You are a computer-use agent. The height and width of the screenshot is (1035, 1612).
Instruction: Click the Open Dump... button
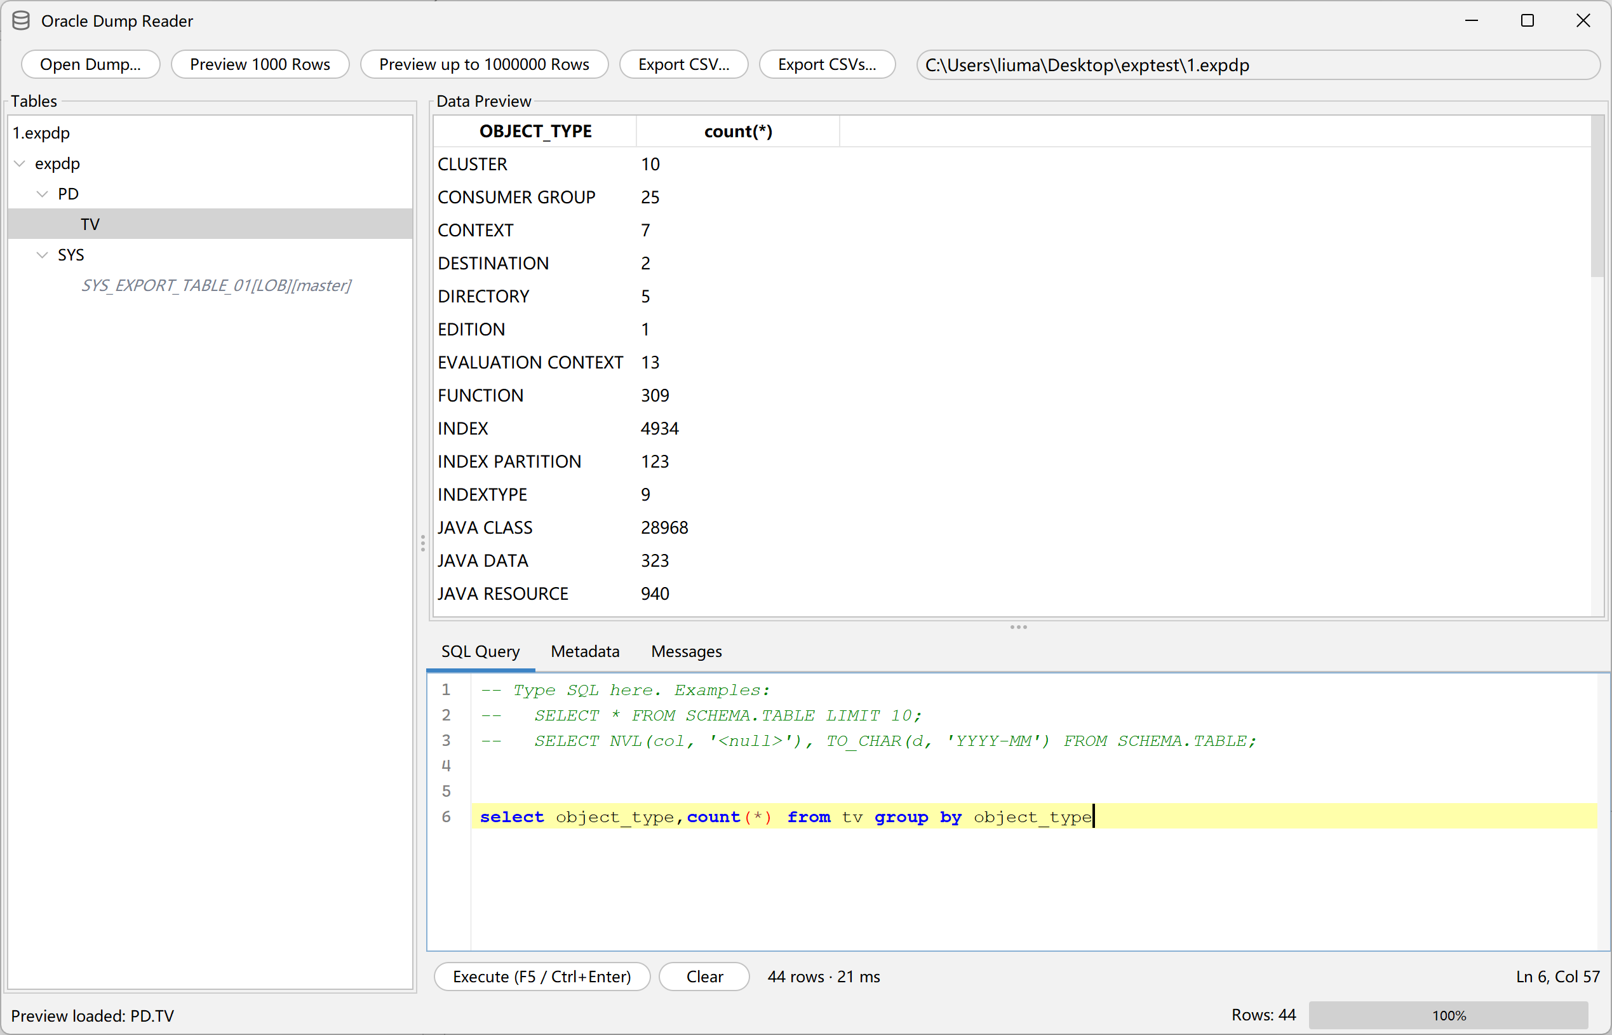tap(91, 65)
